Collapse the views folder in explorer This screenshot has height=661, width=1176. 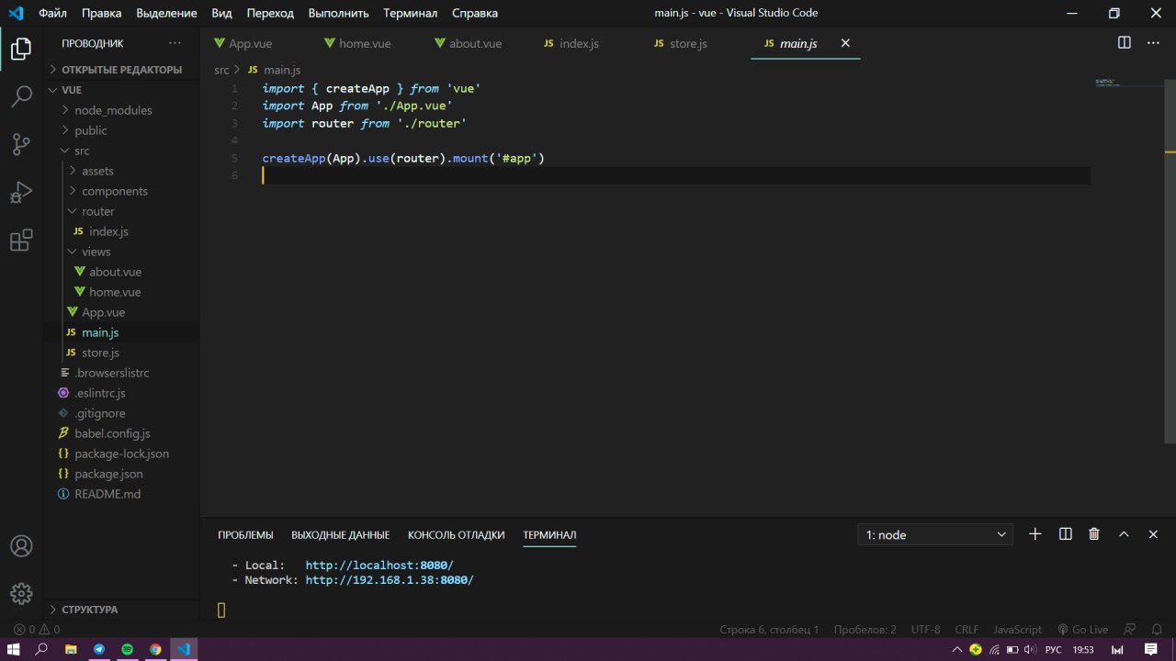coord(96,252)
